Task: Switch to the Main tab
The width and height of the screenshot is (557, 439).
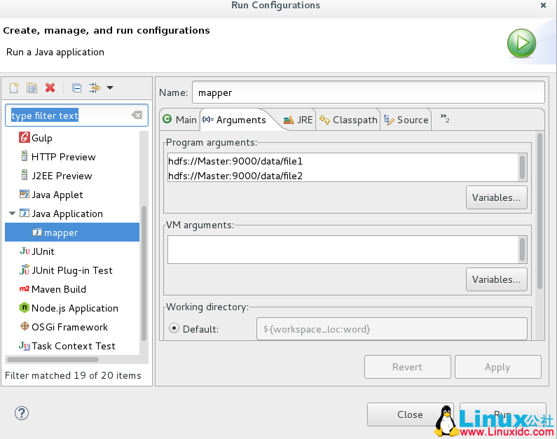Action: point(180,120)
